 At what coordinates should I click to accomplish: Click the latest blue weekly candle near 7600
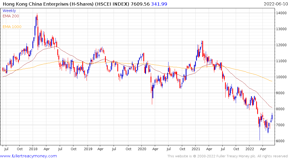point(272,117)
